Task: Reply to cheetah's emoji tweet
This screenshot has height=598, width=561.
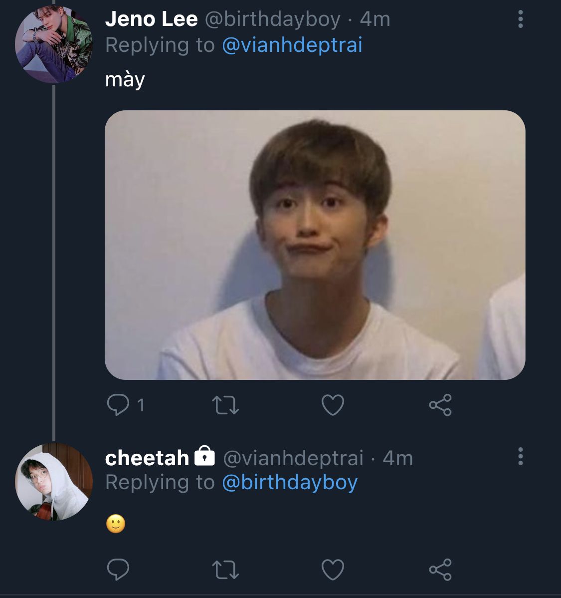Action: [x=118, y=569]
